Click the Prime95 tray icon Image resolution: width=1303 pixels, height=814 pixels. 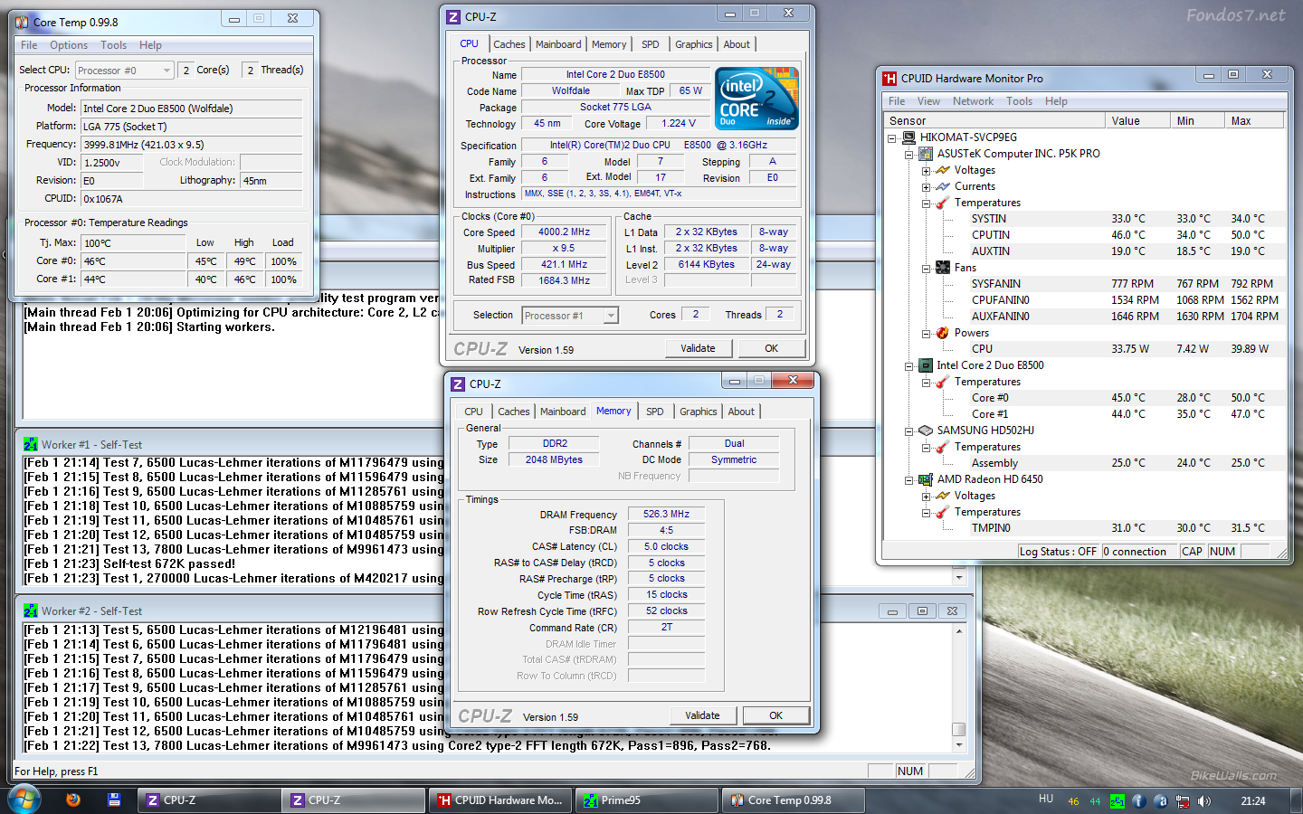1117,801
